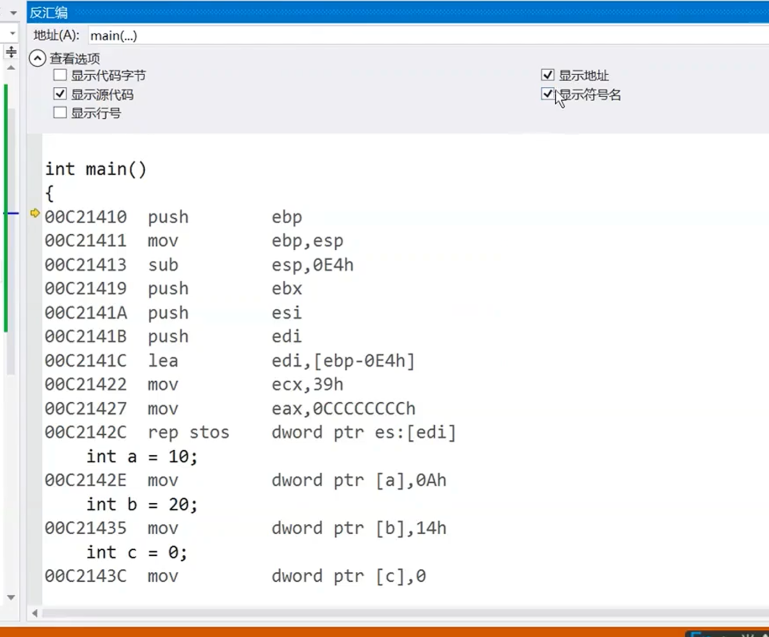Click the address 00C2143C
The width and height of the screenshot is (769, 637).
pos(86,576)
